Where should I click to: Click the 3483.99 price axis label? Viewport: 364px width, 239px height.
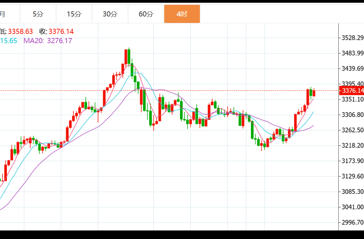352,53
